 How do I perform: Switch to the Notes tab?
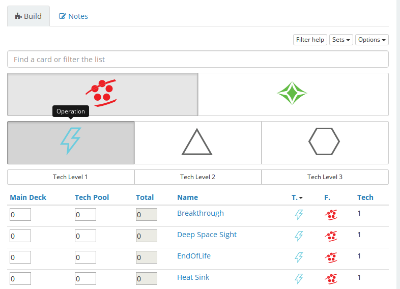pyautogui.click(x=73, y=16)
